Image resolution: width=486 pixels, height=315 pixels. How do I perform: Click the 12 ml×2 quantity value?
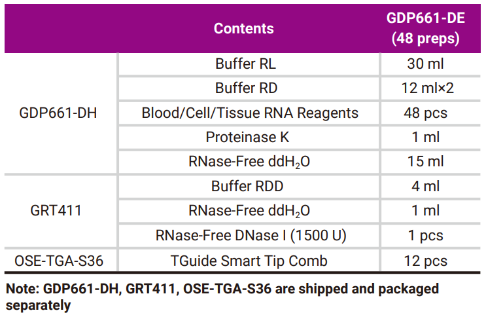(x=427, y=88)
